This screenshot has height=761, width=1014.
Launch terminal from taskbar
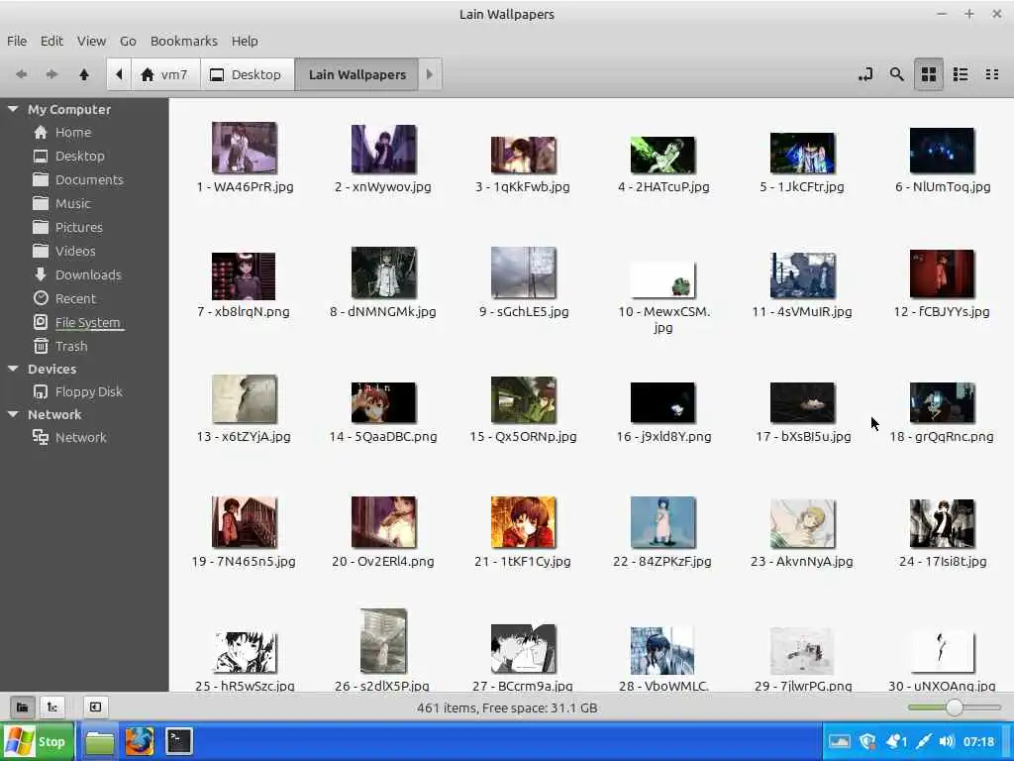pos(179,741)
